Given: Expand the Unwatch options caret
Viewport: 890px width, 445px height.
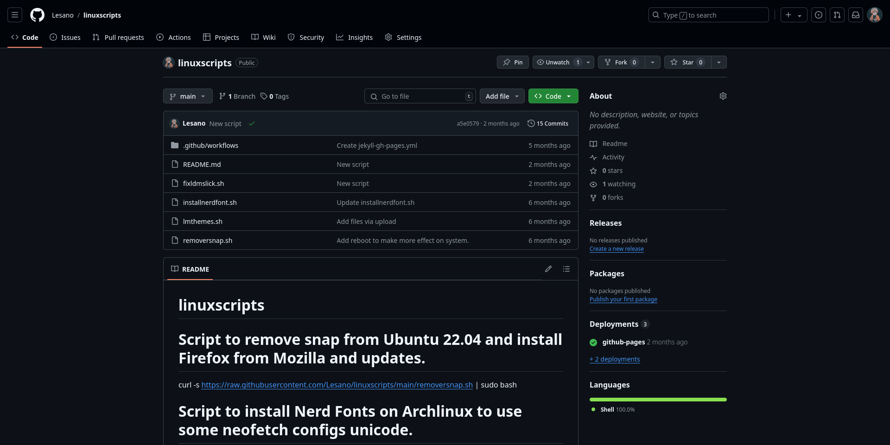Looking at the screenshot, I should coord(589,62).
